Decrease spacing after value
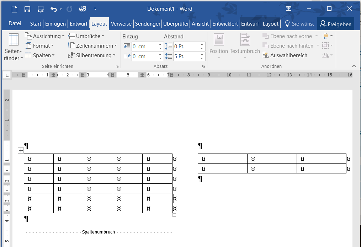Viewport: 361px width, 247px height. click(202, 58)
